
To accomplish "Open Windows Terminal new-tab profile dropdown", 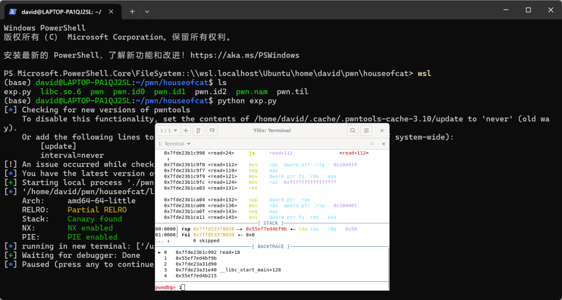I will coord(147,11).
